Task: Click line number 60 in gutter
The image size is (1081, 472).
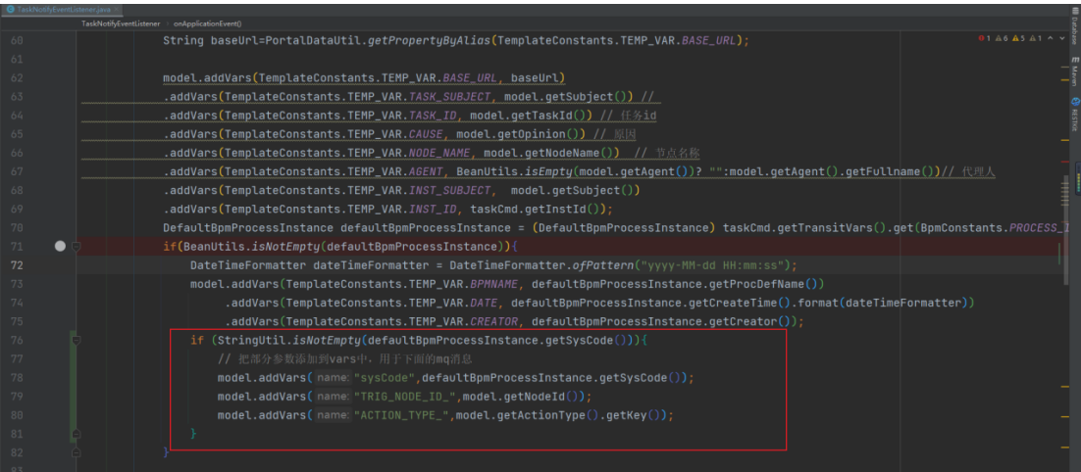Action: click(x=17, y=40)
